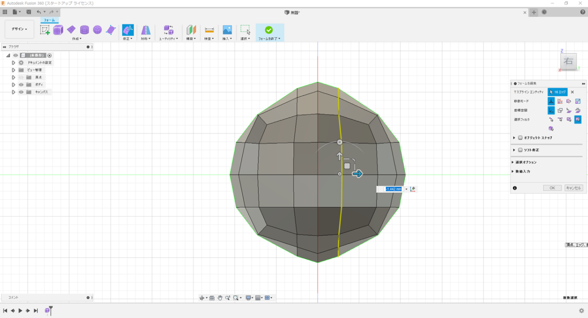The height and width of the screenshot is (318, 588).
Task: Select the T-spline Face tool
Action: (111, 30)
